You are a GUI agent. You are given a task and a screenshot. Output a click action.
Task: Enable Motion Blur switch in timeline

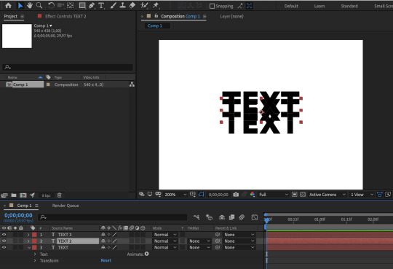pyautogui.click(x=242, y=217)
